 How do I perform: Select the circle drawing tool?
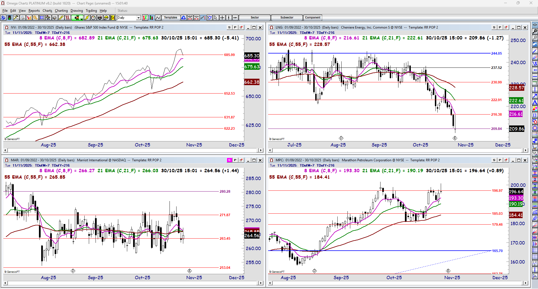(535, 128)
